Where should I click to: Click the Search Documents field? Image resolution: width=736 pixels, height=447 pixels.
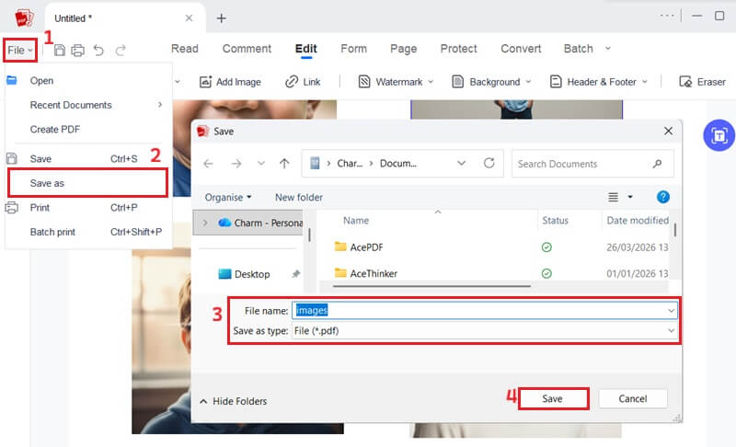point(592,164)
